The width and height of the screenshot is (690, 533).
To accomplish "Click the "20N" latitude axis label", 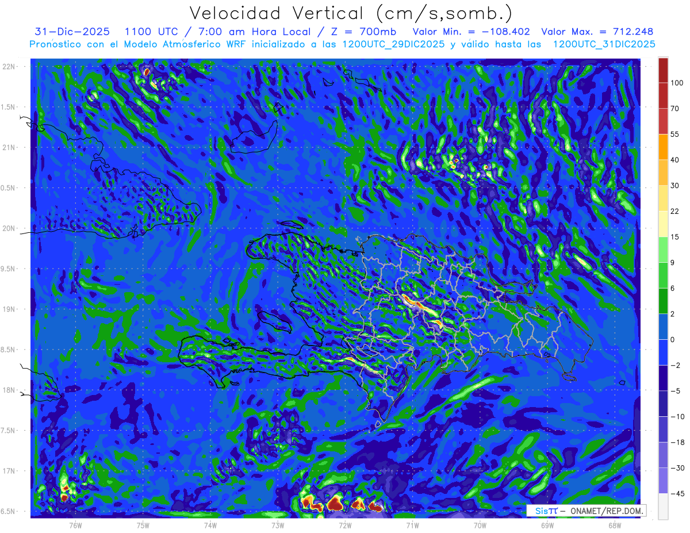I will [x=9, y=228].
